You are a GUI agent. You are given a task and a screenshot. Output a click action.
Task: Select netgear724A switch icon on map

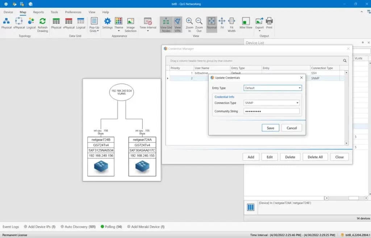[142, 166]
